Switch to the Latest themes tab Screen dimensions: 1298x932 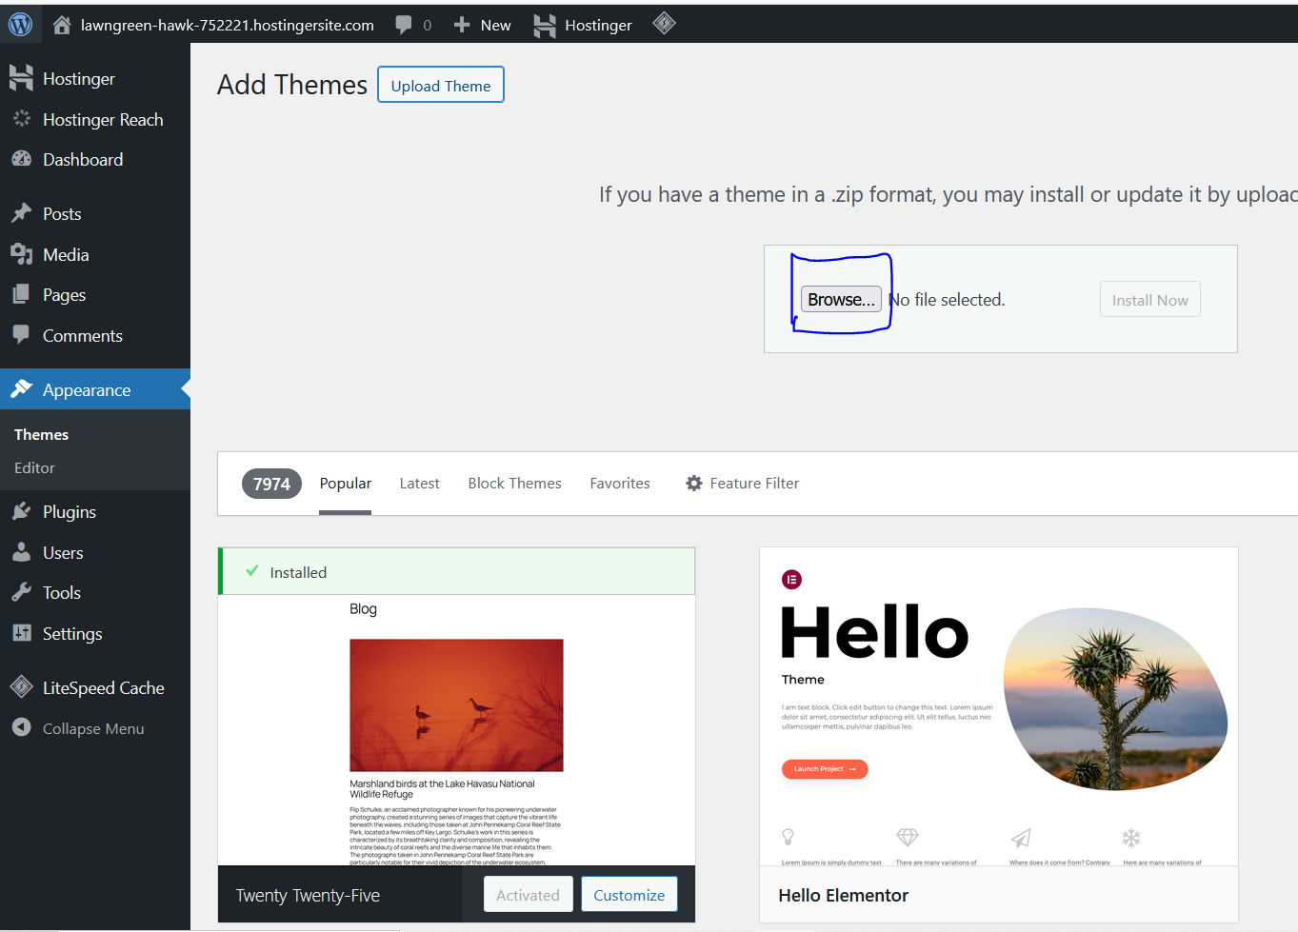(x=419, y=483)
